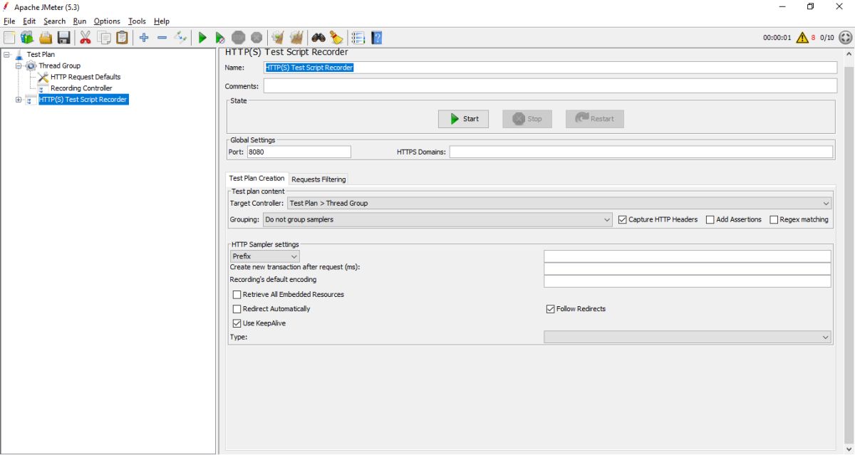This screenshot has width=855, height=455.
Task: Click the Thread Group gear icon
Action: coord(31,66)
